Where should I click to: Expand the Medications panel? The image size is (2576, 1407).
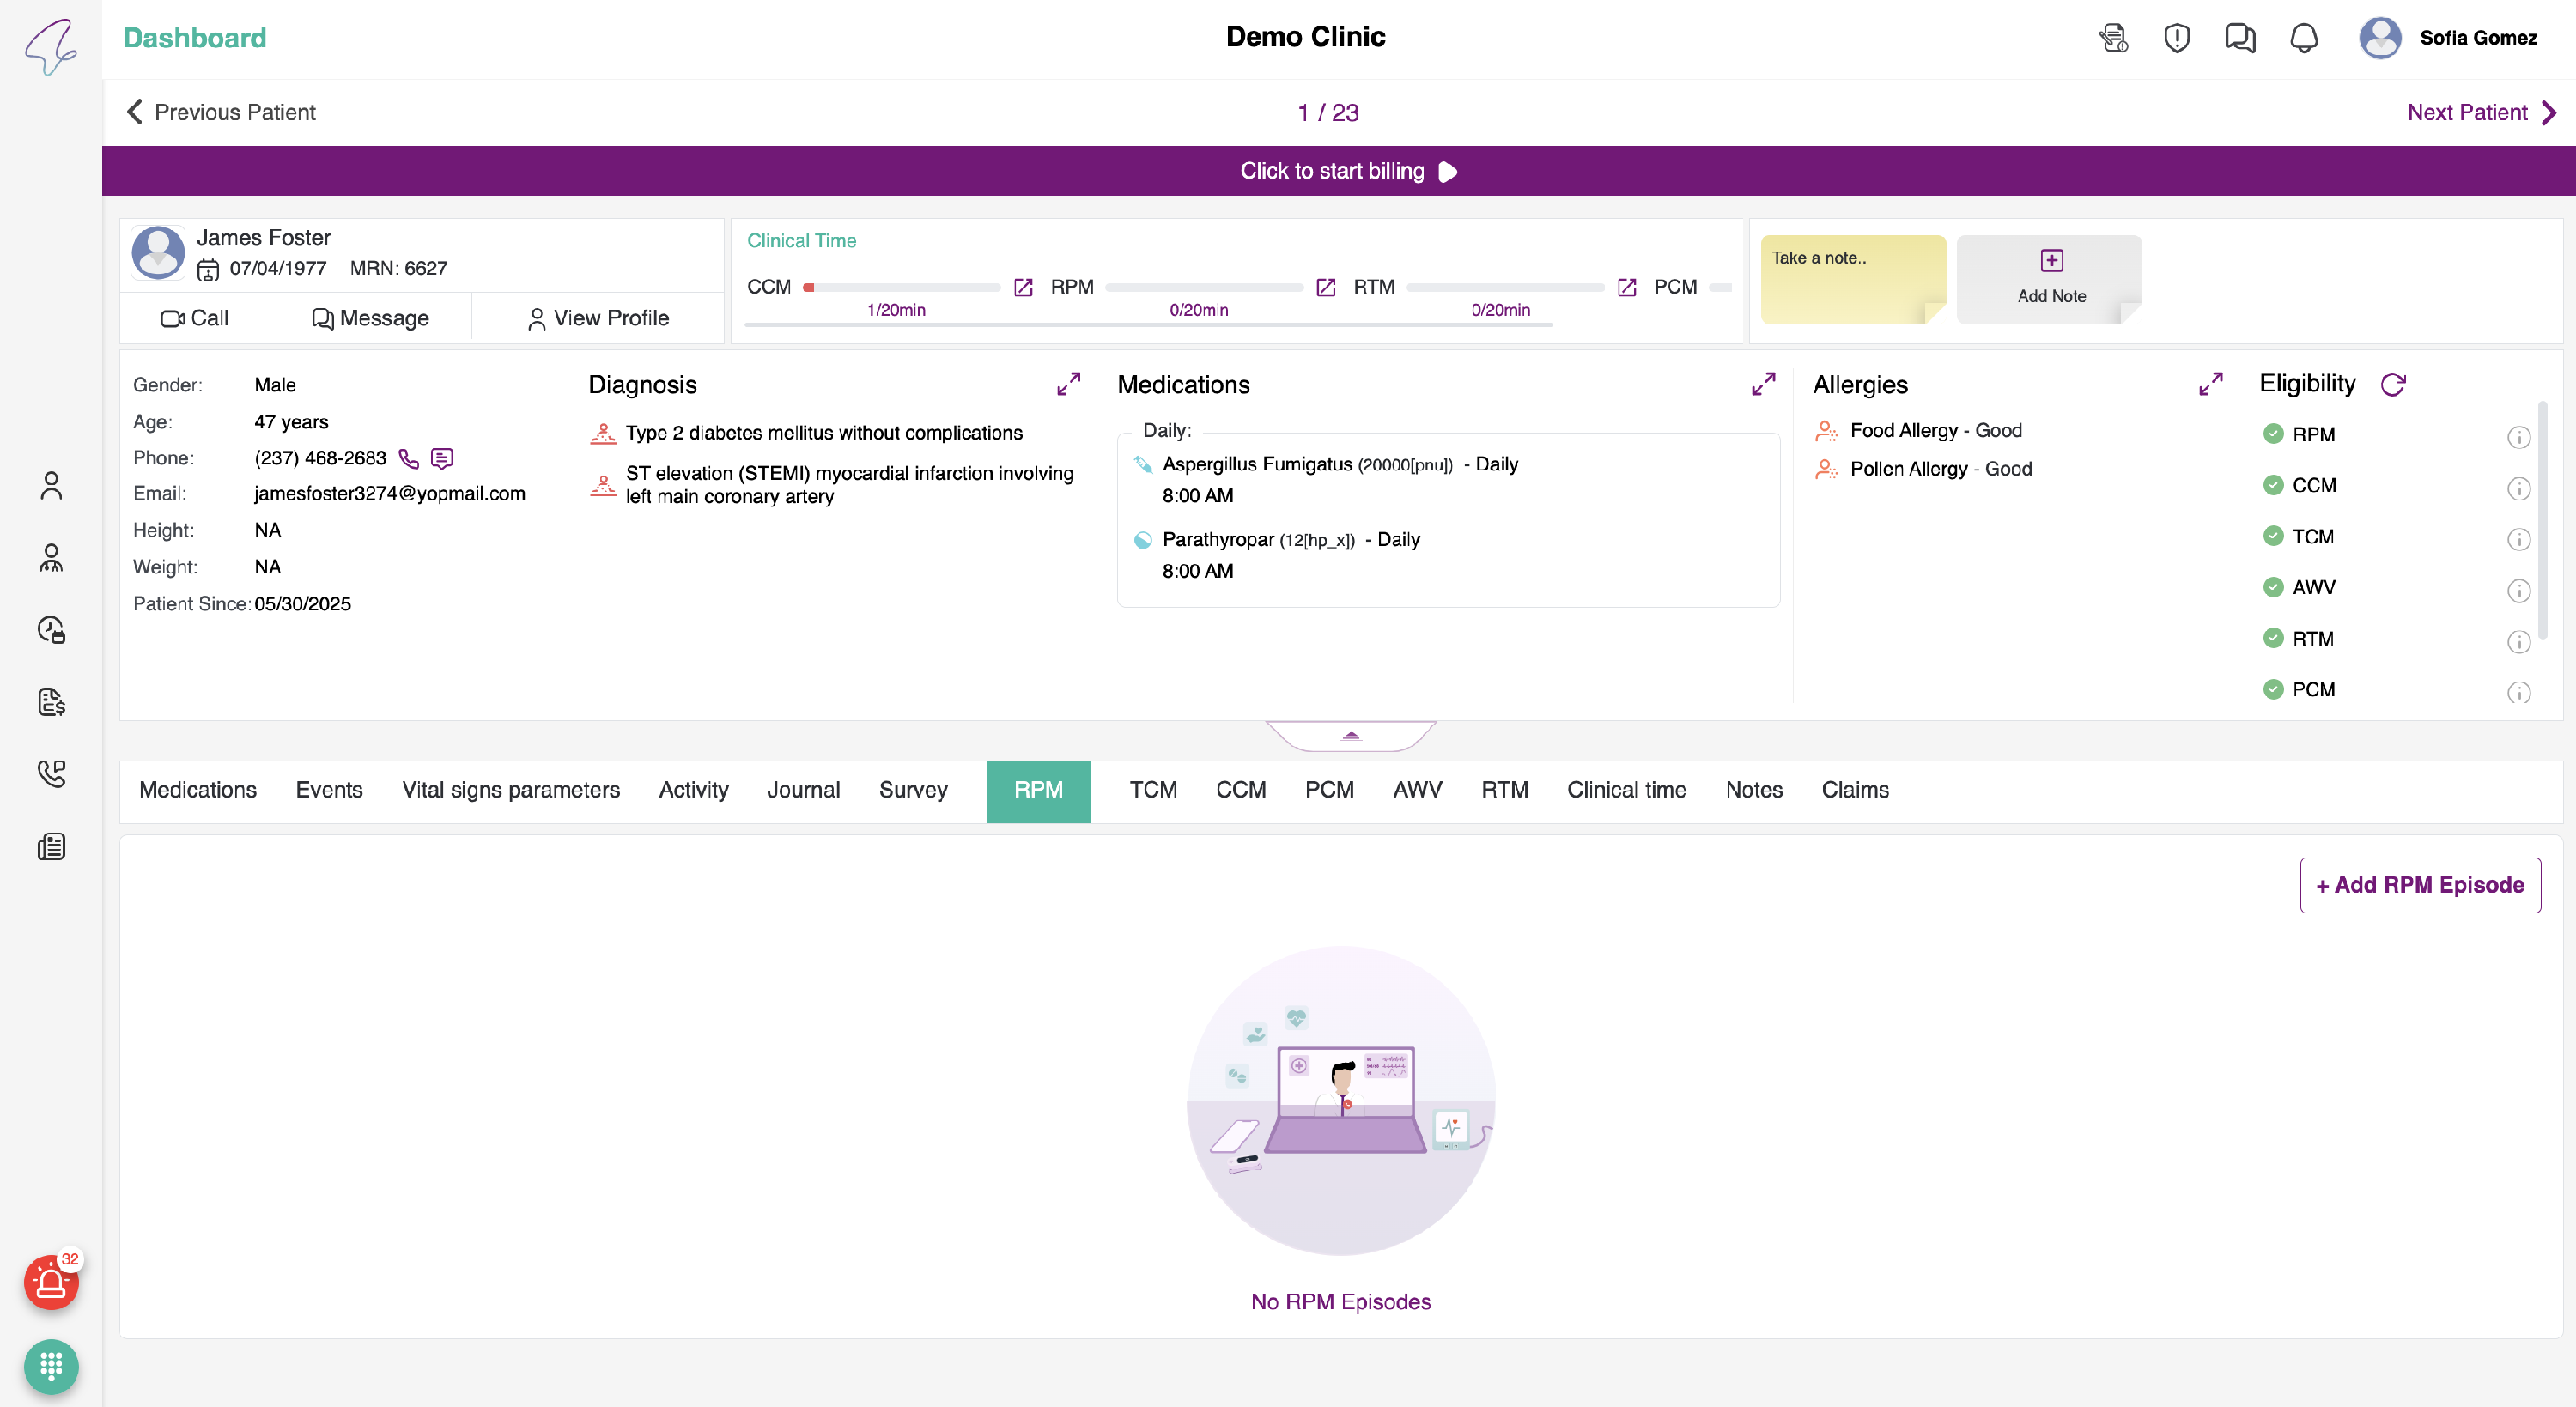coord(1763,385)
